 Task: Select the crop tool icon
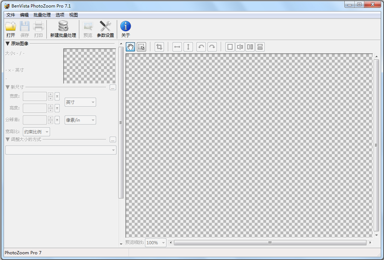tap(159, 47)
